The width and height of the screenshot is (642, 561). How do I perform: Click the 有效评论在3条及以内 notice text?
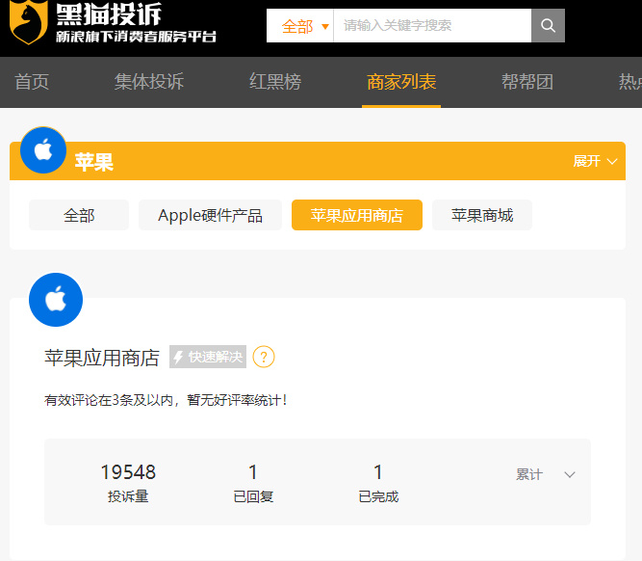[166, 400]
